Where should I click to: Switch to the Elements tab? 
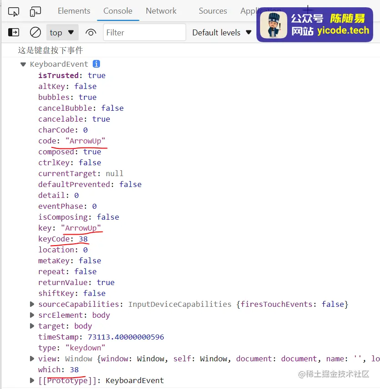[x=74, y=11]
